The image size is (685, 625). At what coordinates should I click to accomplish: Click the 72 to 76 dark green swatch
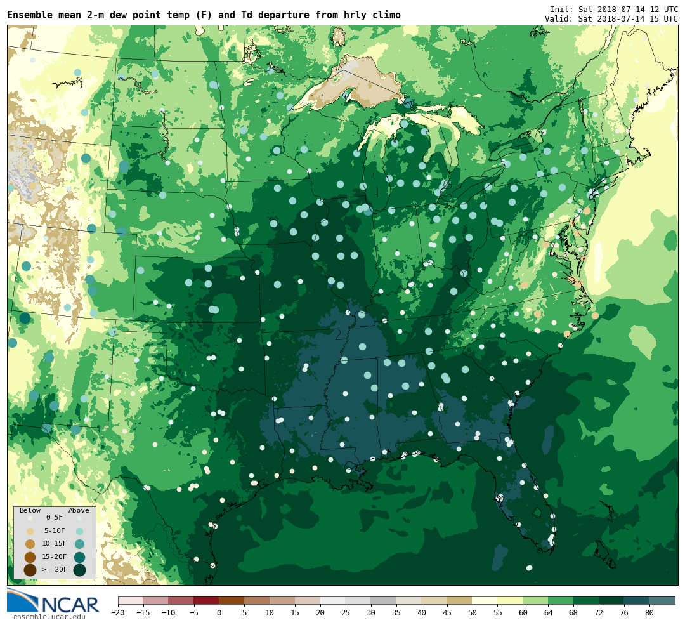[x=612, y=601]
